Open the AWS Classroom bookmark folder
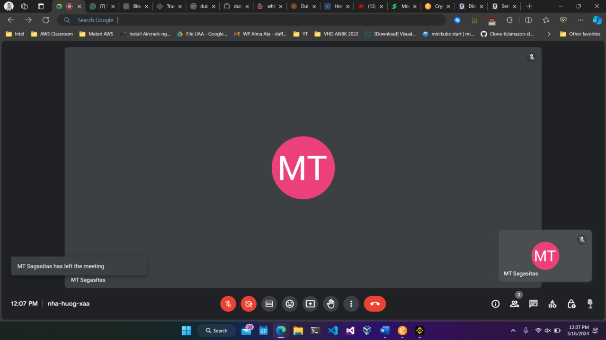Screen dimensions: 606x340 tap(52, 34)
